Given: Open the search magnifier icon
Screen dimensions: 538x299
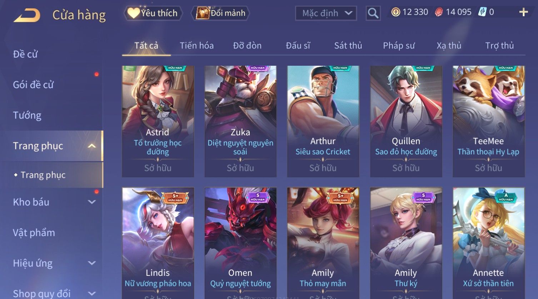Looking at the screenshot, I should 373,13.
